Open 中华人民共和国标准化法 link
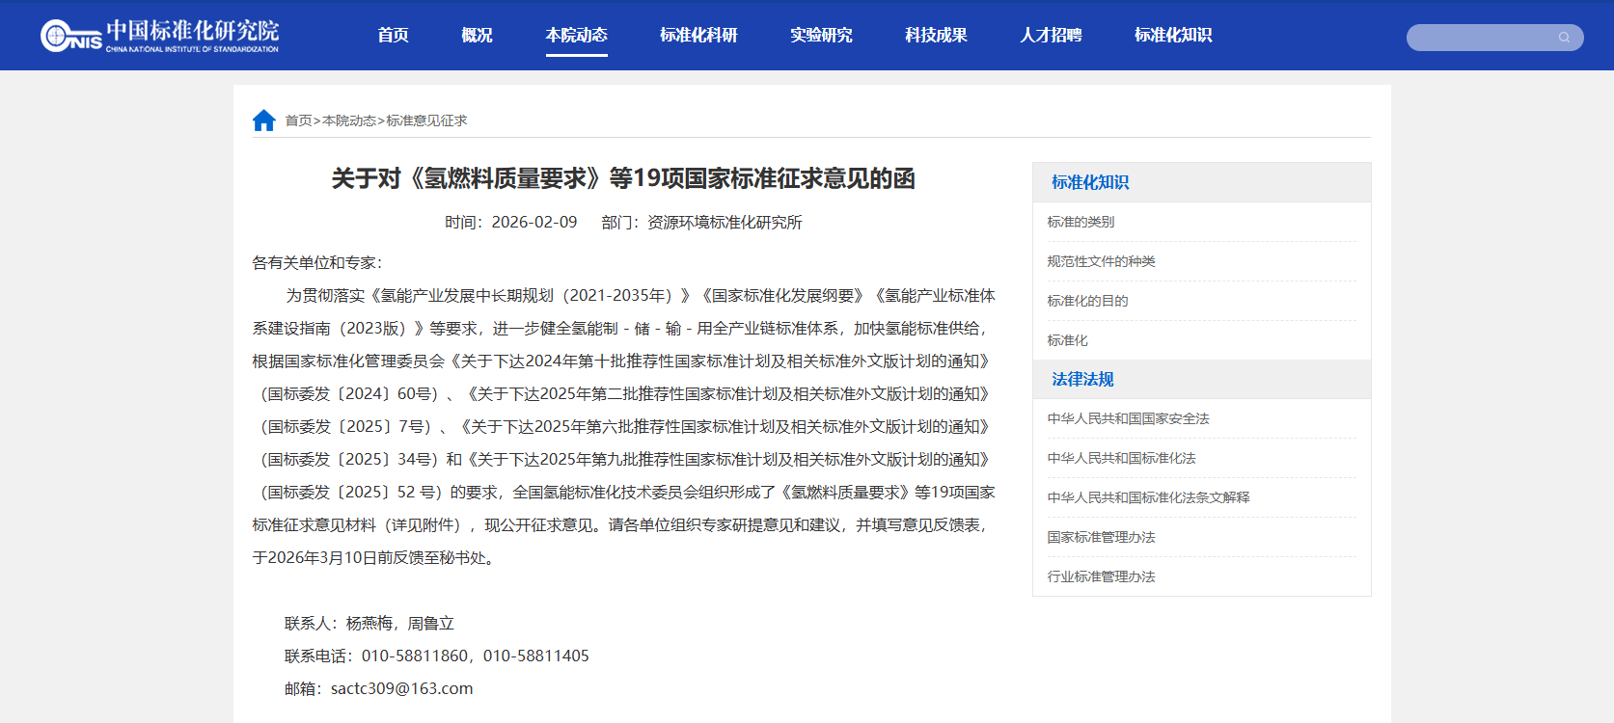Screen dimensions: 1614x723 pyautogui.click(x=1121, y=458)
